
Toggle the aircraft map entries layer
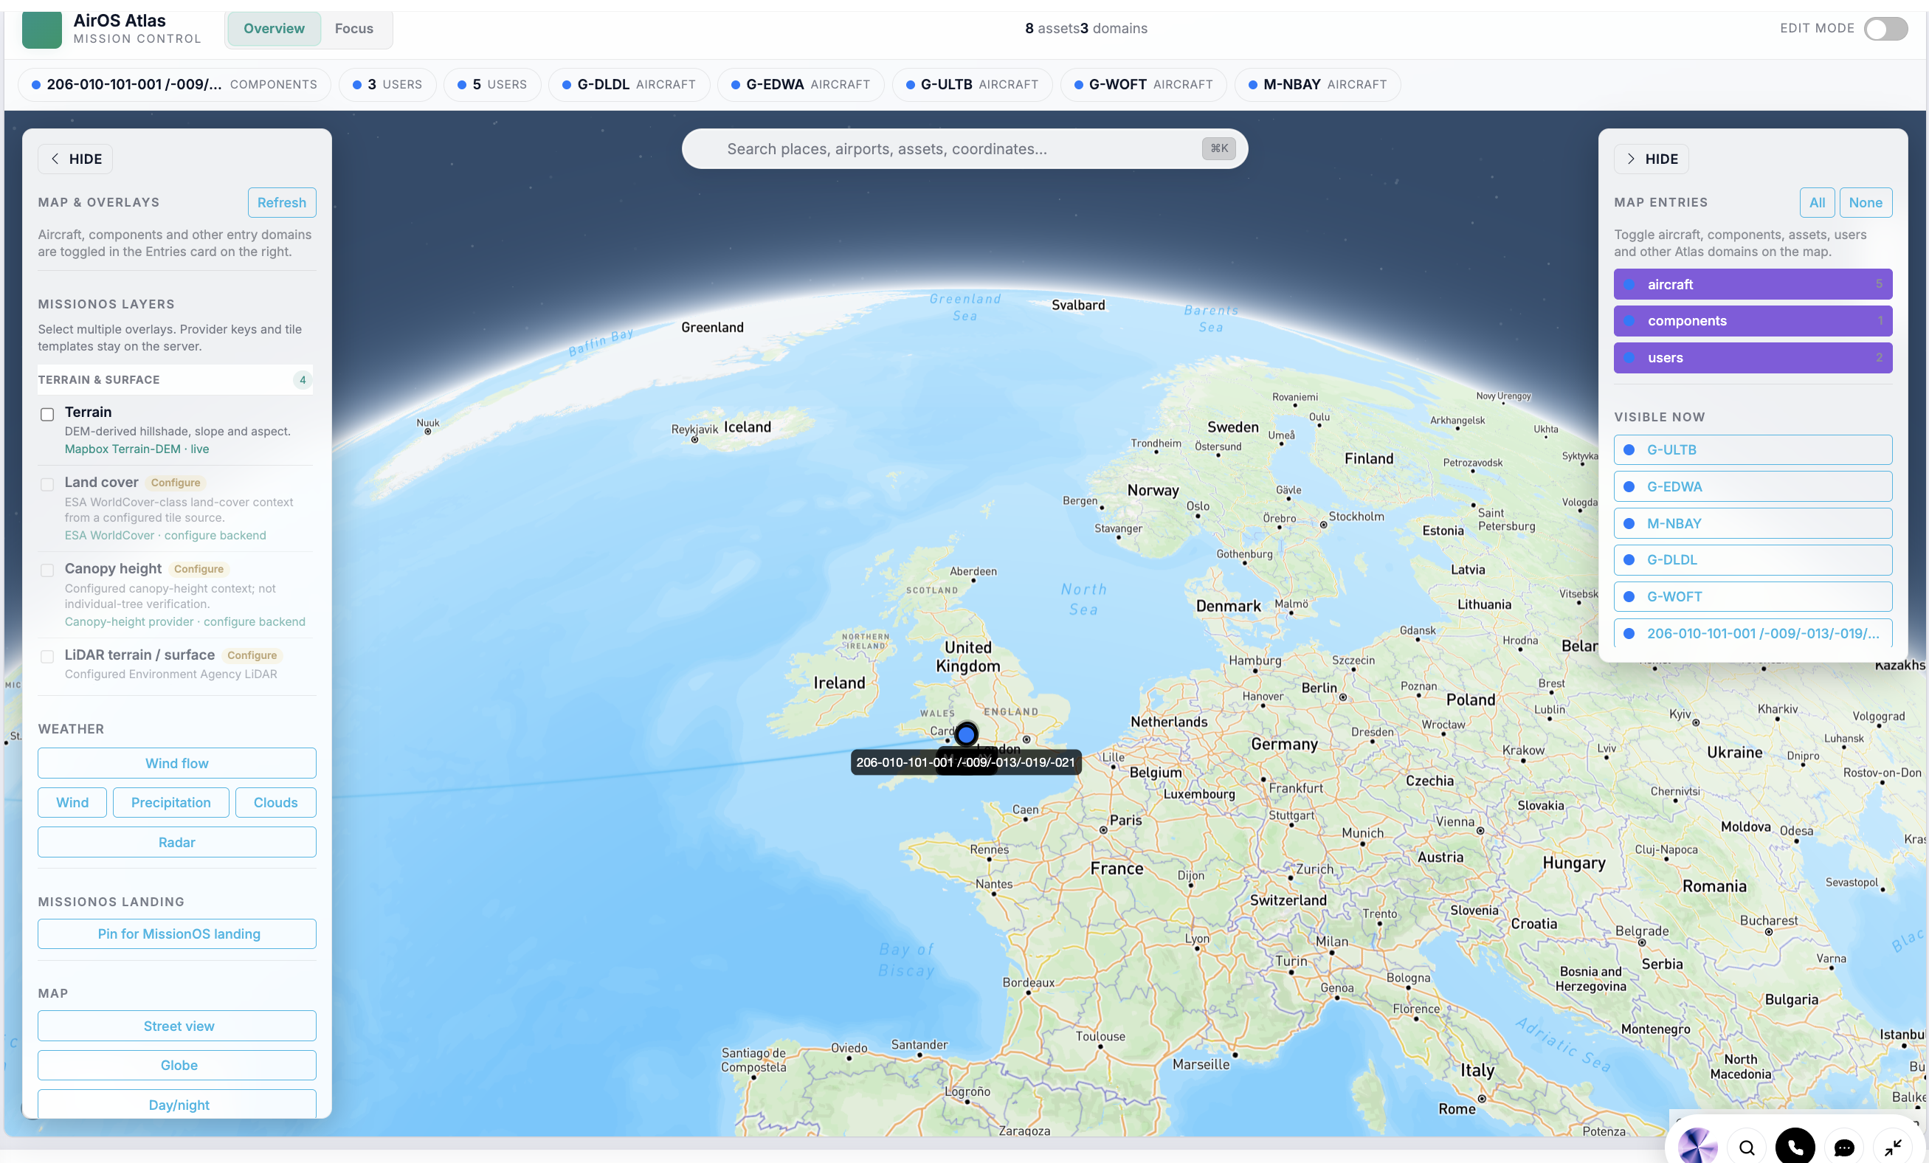click(1752, 284)
